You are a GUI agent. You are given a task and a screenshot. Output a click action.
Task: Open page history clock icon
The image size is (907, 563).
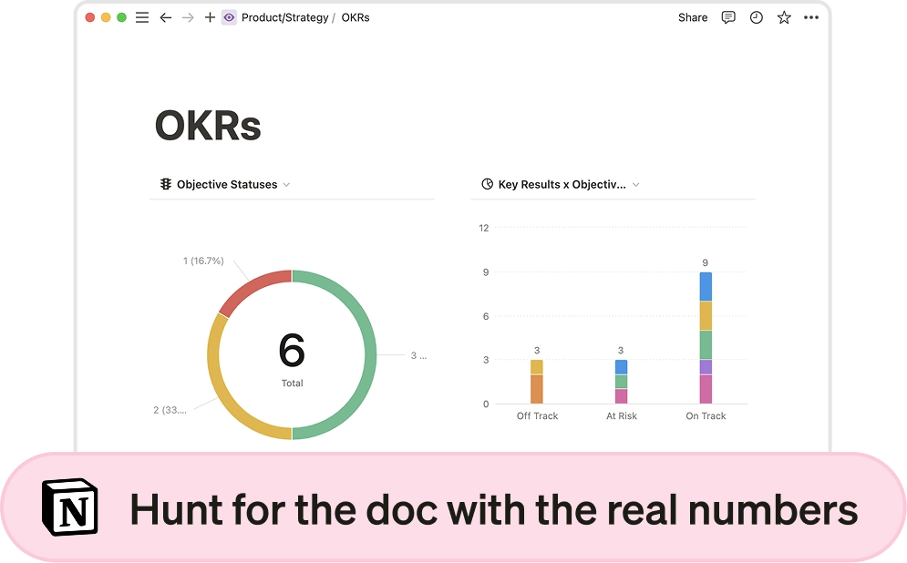(756, 17)
